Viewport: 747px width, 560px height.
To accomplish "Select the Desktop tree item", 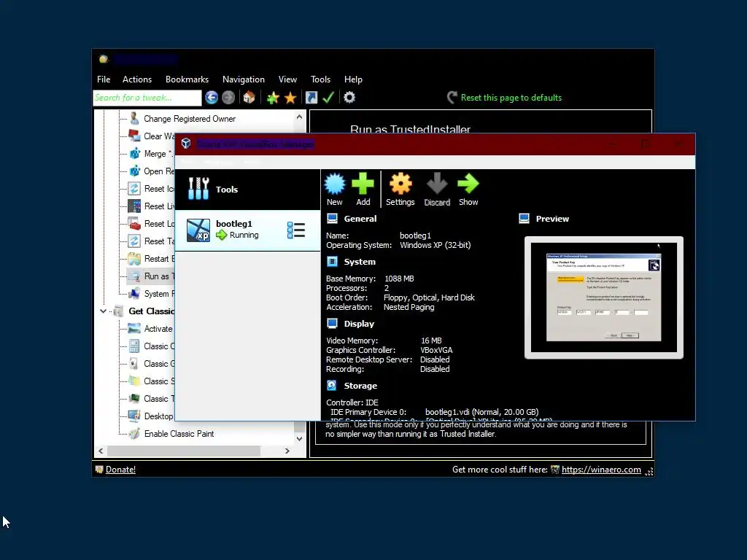I will pyautogui.click(x=158, y=416).
